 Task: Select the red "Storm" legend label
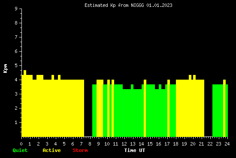click(x=80, y=150)
